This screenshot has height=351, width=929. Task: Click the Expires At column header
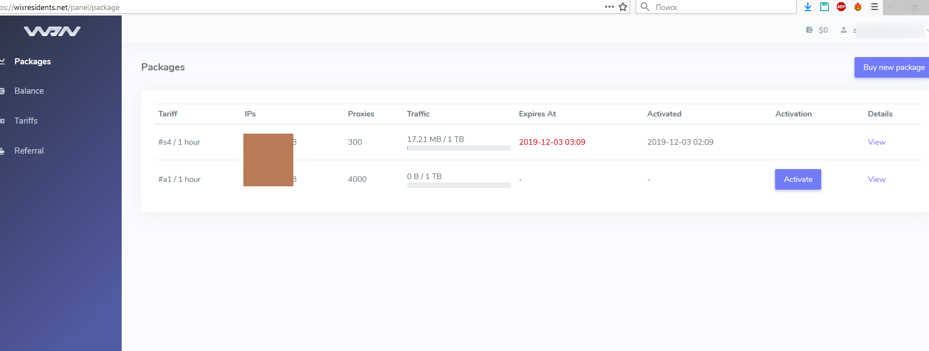pos(537,114)
